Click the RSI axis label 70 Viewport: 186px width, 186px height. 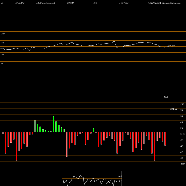coord(3,43)
